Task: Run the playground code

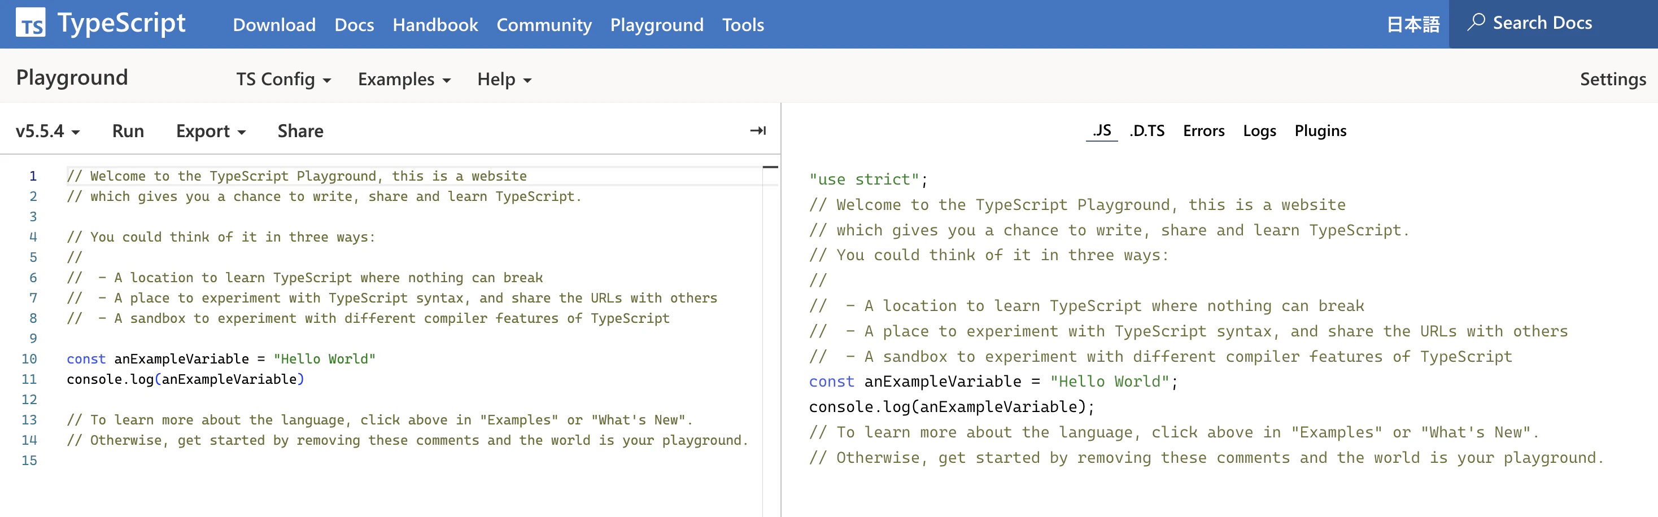Action: 128,130
